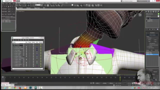Click Shrink in the Weight Tool
This screenshot has width=160, height=90.
coord(3,3)
